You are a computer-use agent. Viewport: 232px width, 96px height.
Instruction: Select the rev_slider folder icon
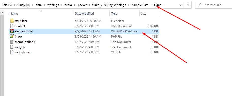12,21
